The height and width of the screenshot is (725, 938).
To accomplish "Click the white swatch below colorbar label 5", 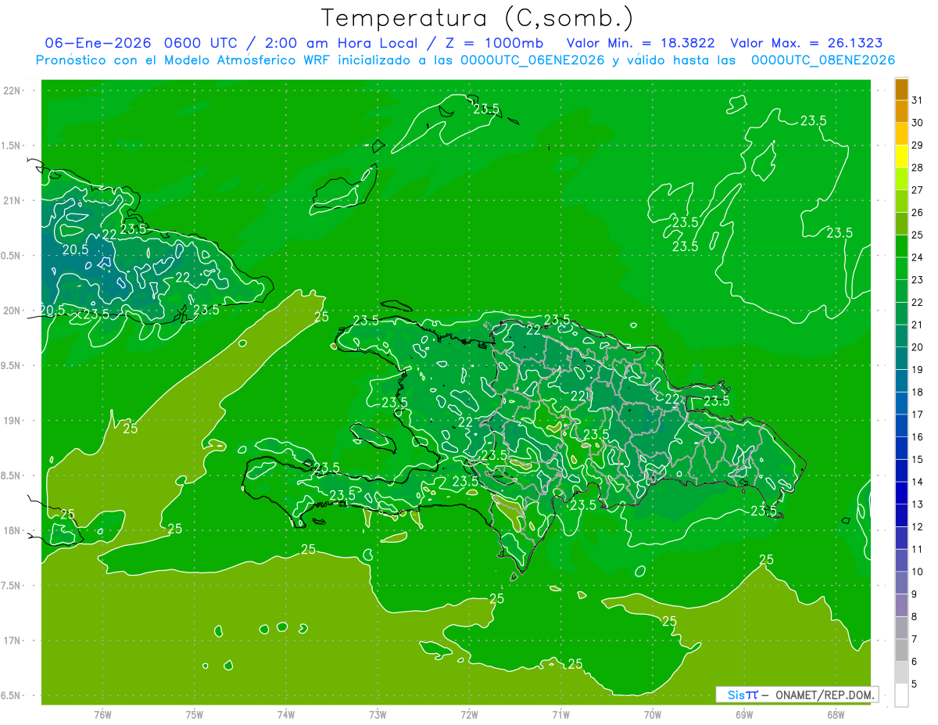I will click(x=901, y=695).
